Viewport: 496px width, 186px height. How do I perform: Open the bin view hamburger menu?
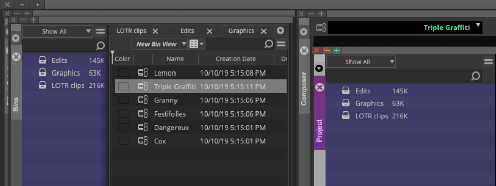[281, 44]
